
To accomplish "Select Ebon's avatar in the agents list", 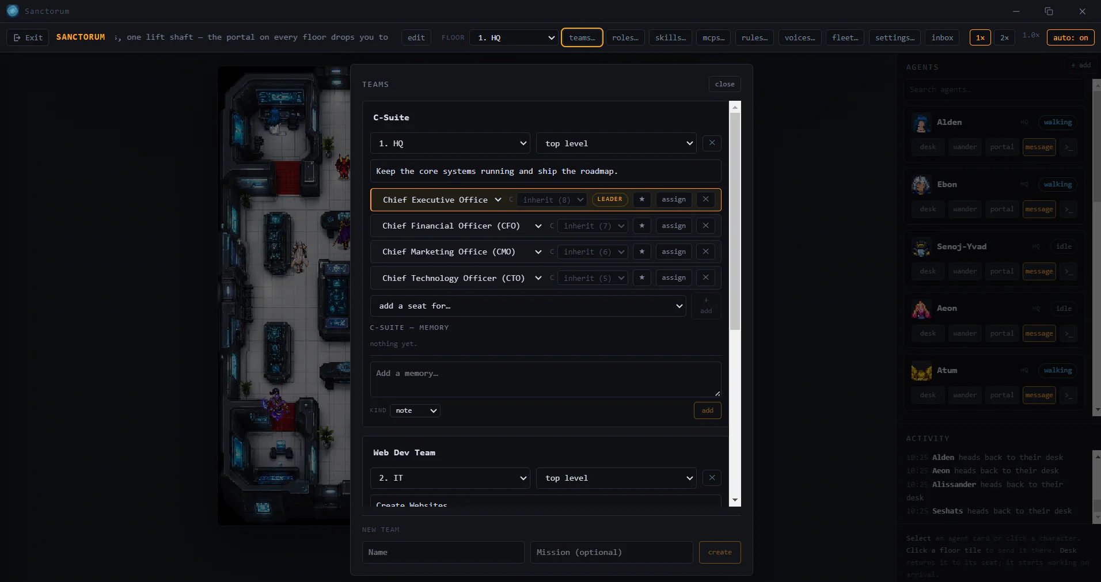I will click(921, 185).
